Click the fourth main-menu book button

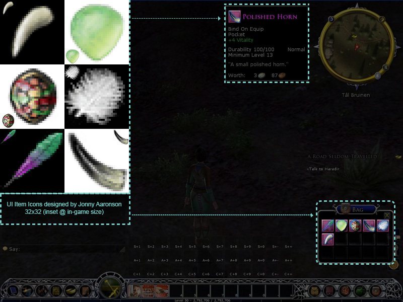click(x=55, y=291)
